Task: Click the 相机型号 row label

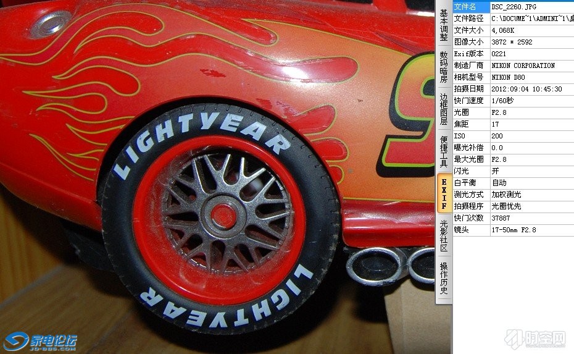Action: (468, 77)
